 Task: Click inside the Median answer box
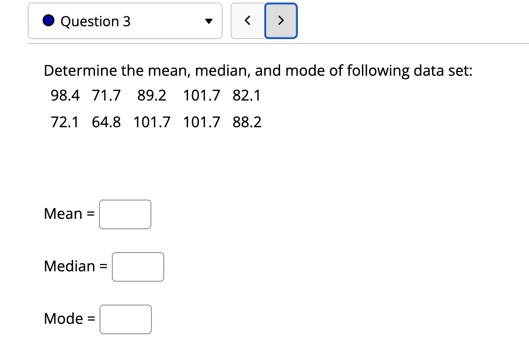[138, 266]
